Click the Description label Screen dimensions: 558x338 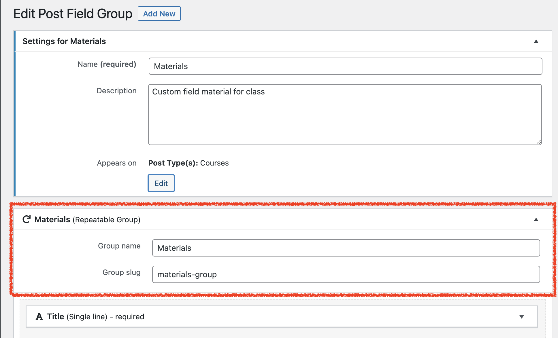116,91
